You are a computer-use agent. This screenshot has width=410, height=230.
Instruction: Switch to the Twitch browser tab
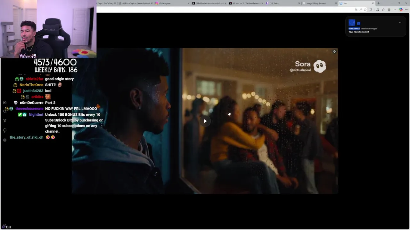click(283, 3)
